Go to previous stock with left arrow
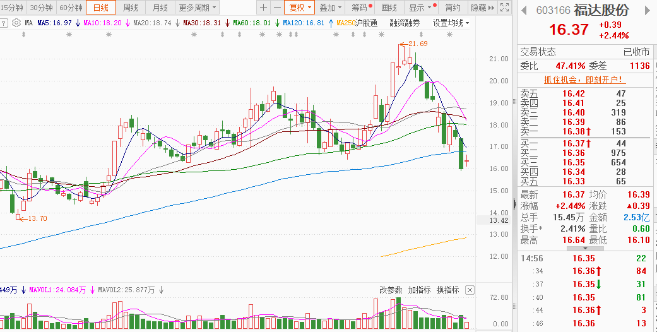Viewport: 657px width, 332px height. 524,10
